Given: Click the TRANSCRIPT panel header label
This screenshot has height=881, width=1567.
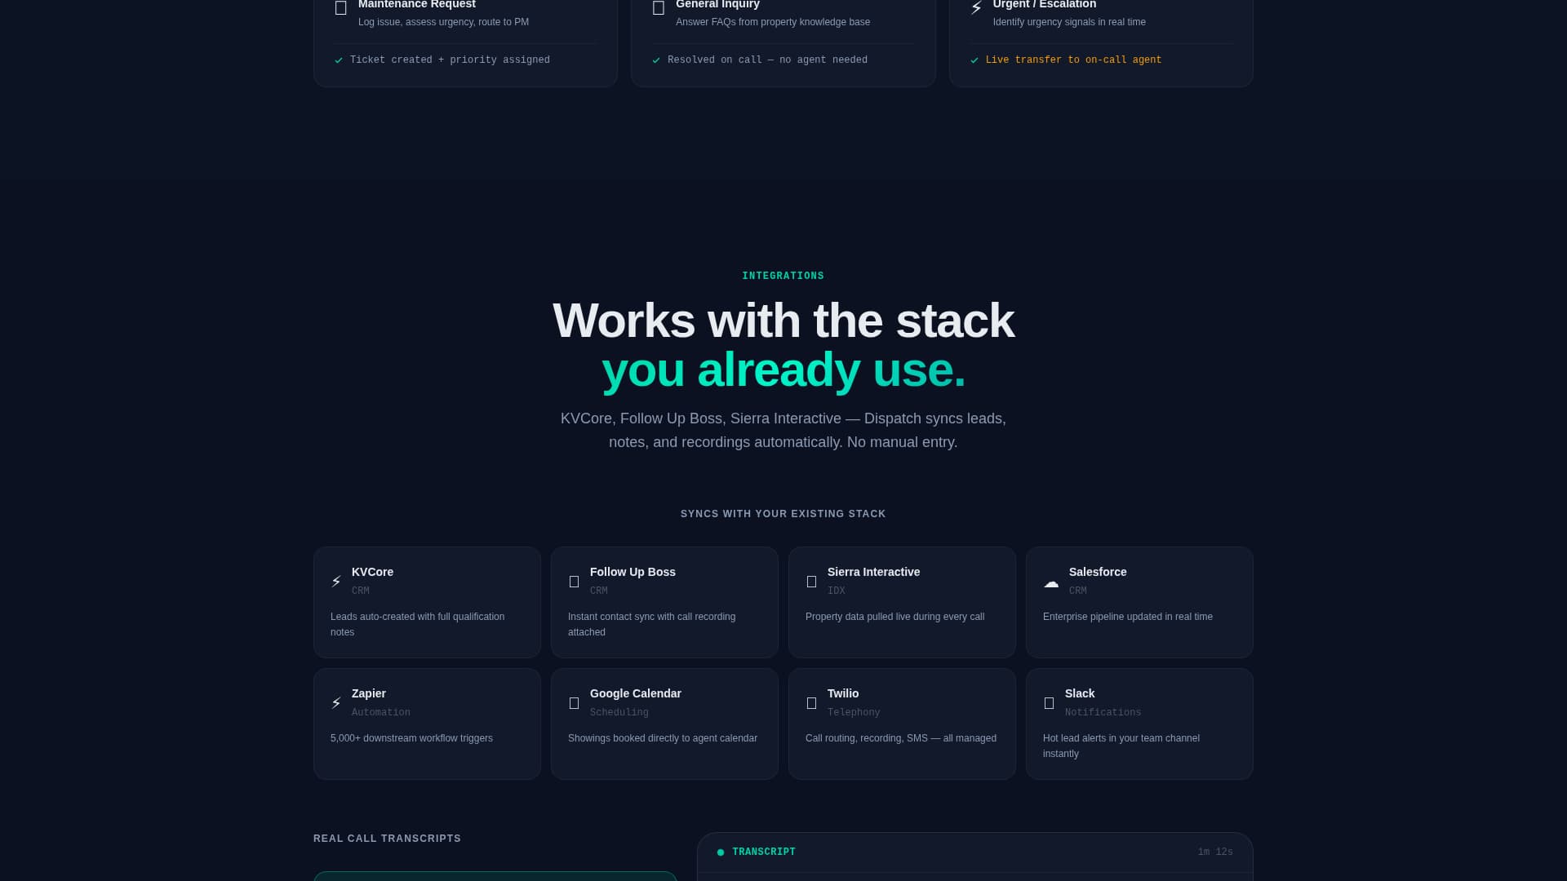Looking at the screenshot, I should 764,852.
